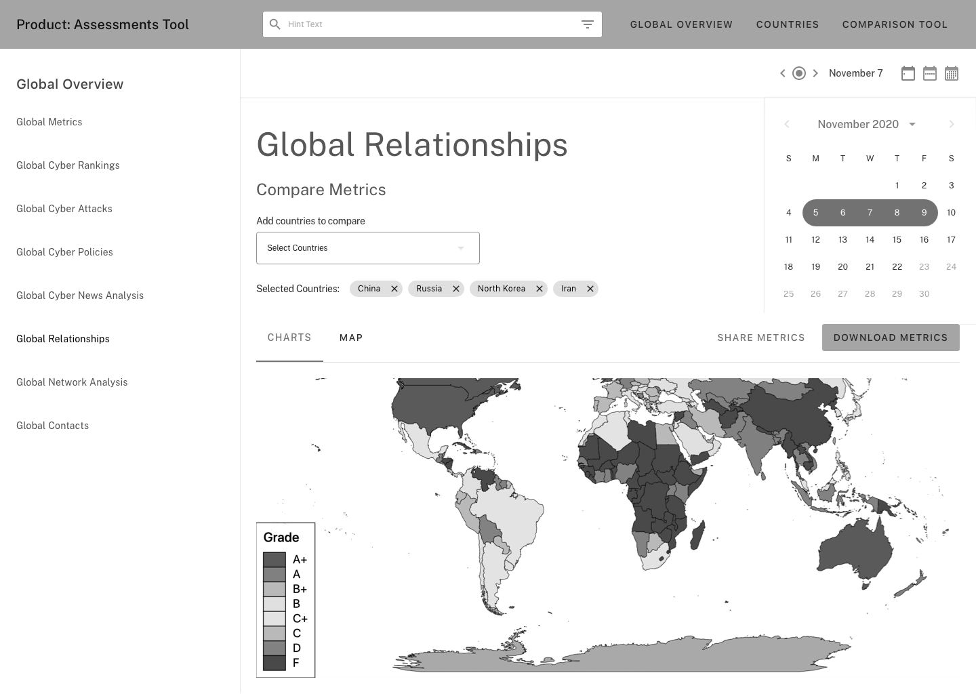Select the day view calendar icon

908,73
